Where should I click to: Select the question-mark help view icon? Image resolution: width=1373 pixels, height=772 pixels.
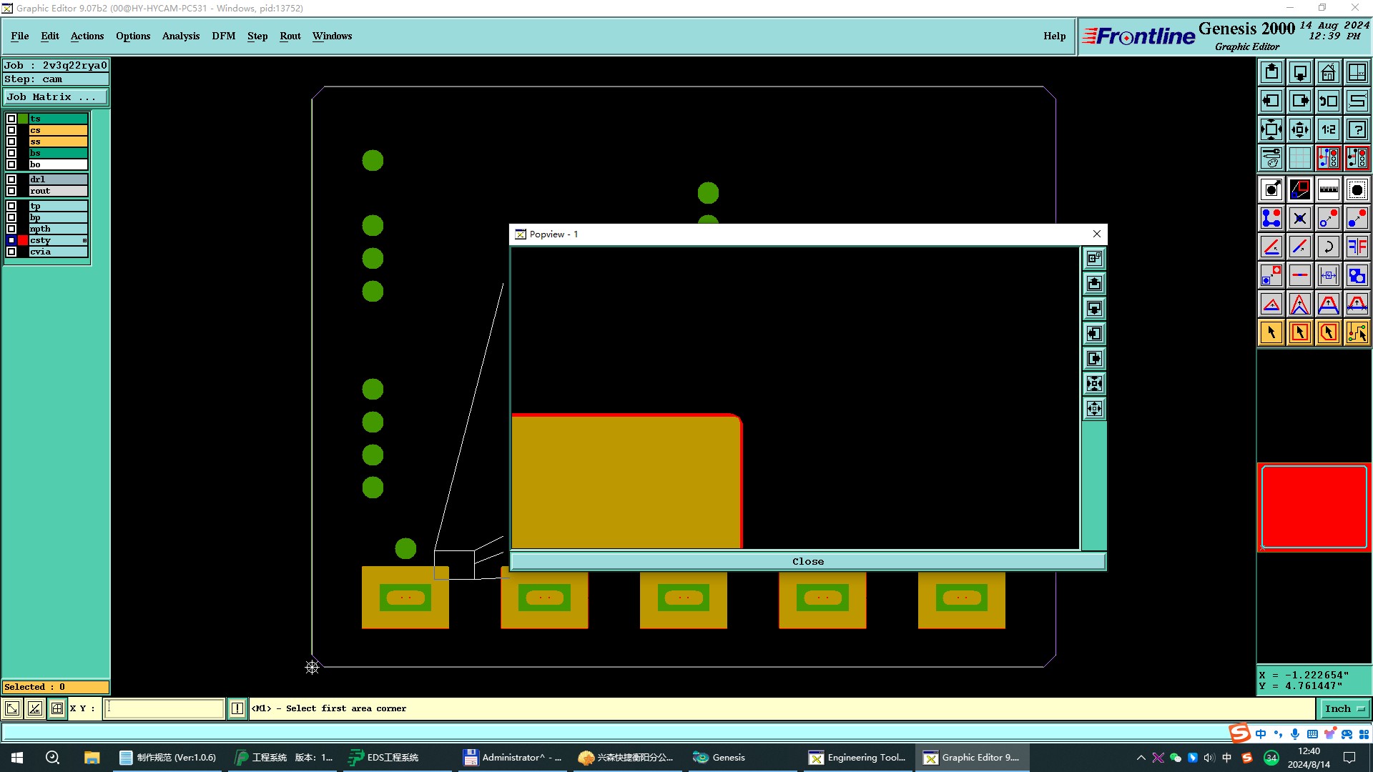click(1357, 129)
